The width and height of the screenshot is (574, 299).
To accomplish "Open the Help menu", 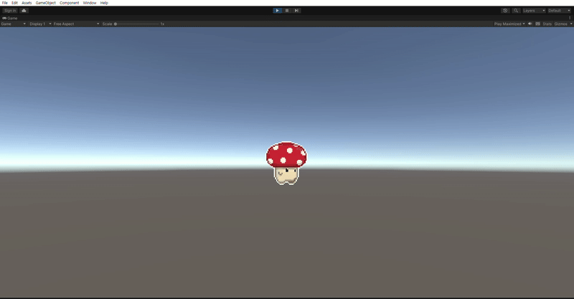I will [104, 3].
